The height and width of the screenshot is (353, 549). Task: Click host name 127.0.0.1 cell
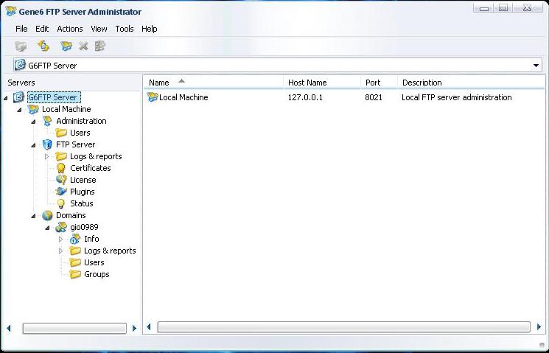pos(305,97)
